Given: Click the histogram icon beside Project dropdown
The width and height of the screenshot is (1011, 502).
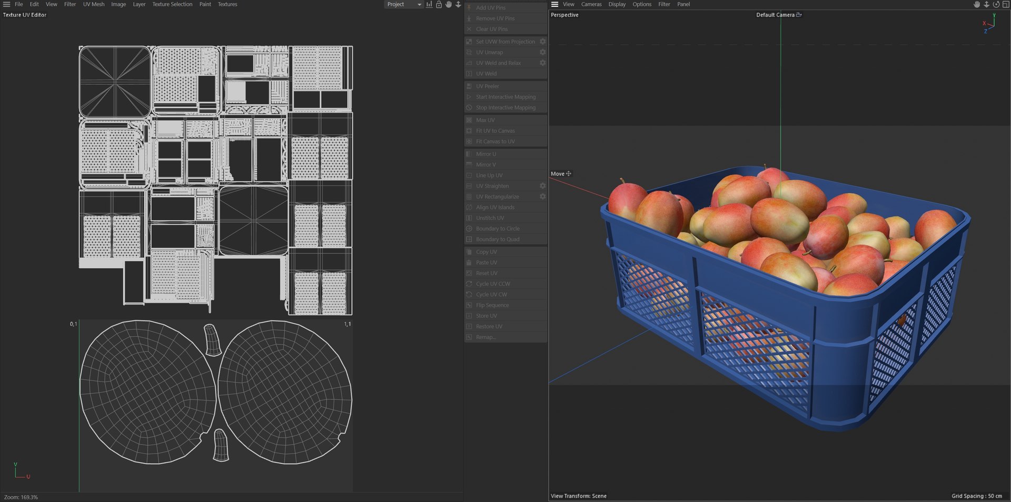Looking at the screenshot, I should (429, 4).
